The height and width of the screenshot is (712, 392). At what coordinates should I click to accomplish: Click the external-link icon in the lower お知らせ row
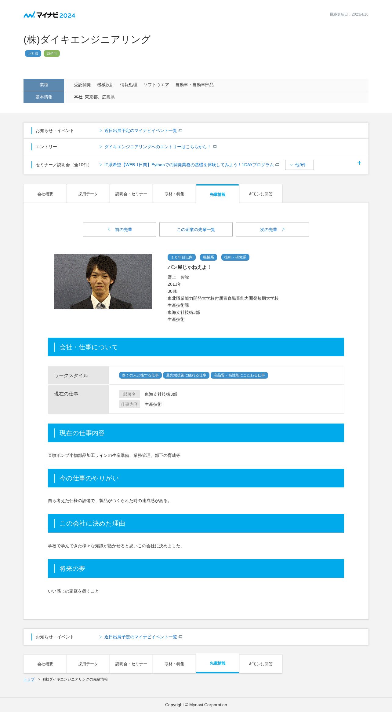[180, 637]
